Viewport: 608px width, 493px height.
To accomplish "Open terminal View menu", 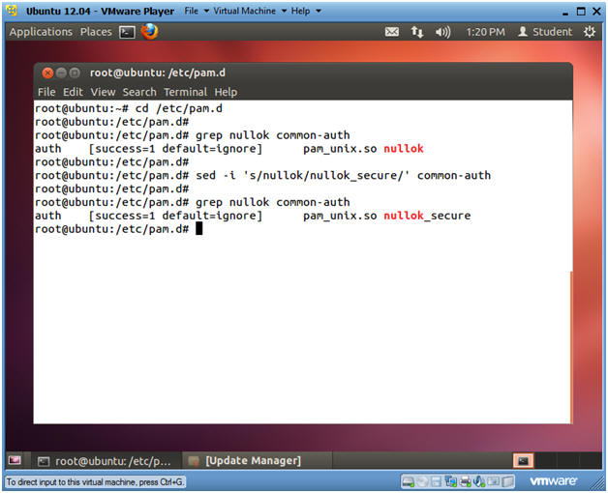I will (103, 92).
